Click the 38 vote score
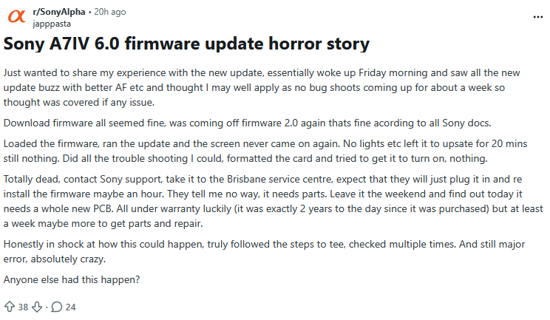 (21, 306)
